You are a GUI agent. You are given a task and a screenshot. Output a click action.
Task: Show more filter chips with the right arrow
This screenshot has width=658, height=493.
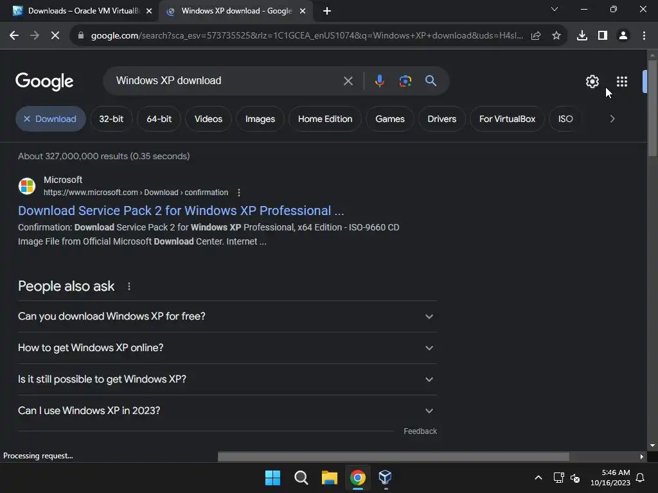coord(612,119)
